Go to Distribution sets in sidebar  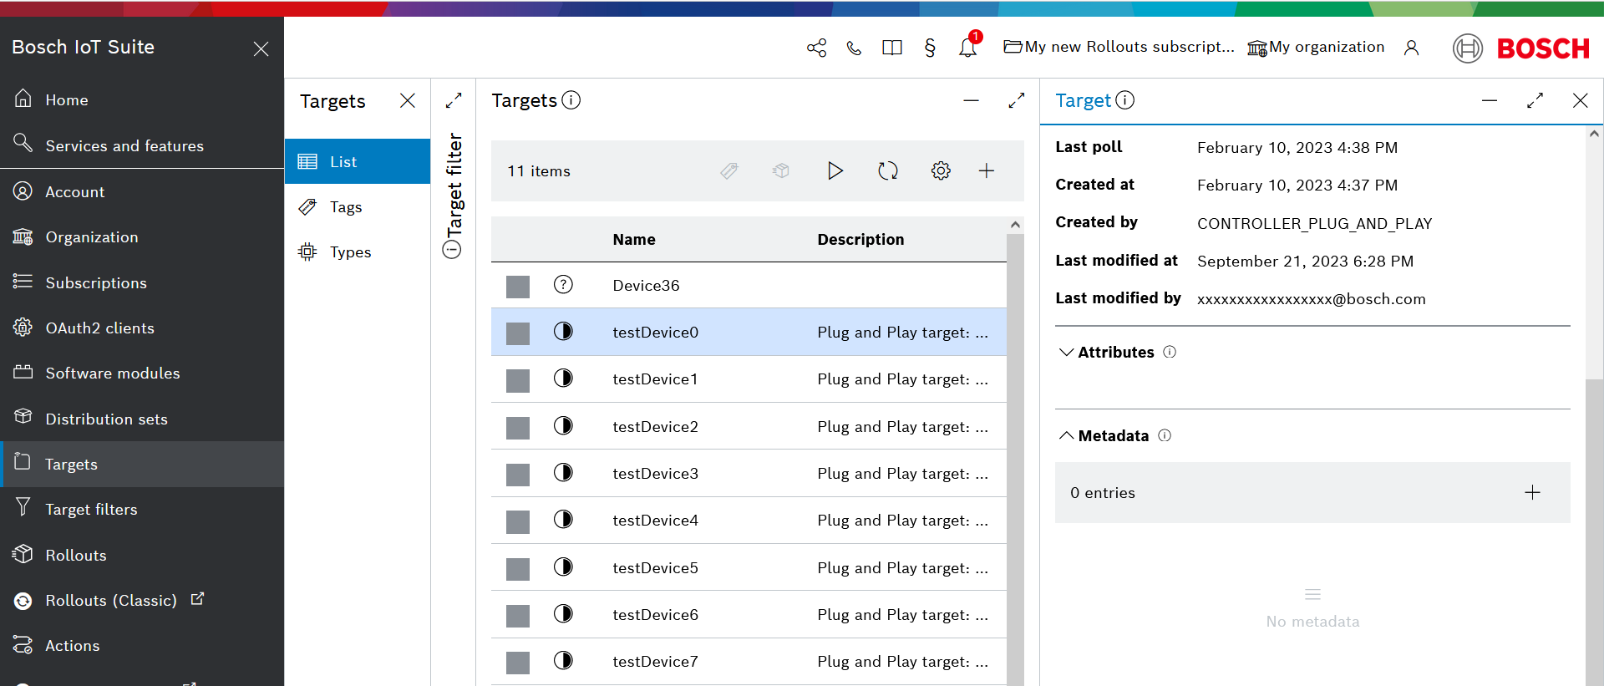[106, 419]
